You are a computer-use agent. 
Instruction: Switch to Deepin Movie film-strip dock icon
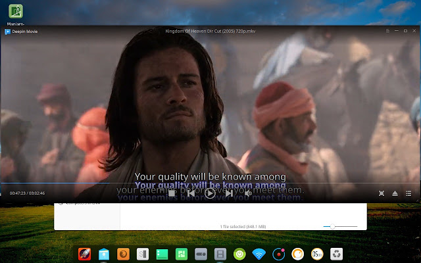[220, 254]
